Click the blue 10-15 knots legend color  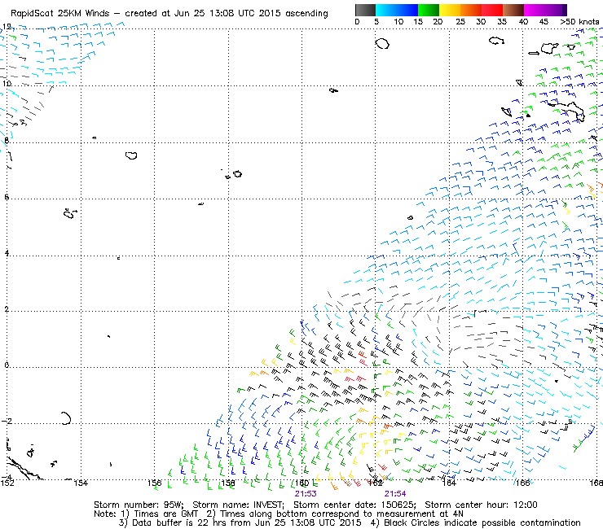coord(407,10)
